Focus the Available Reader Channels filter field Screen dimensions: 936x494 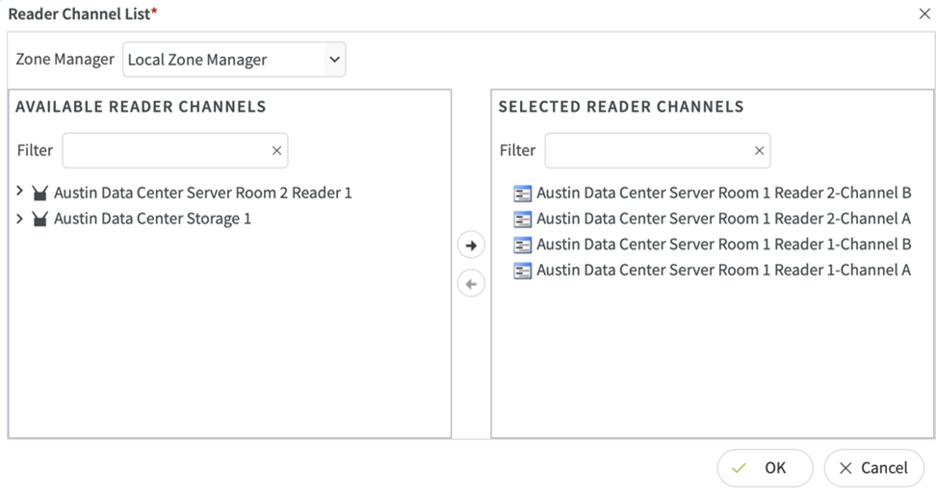coord(164,151)
